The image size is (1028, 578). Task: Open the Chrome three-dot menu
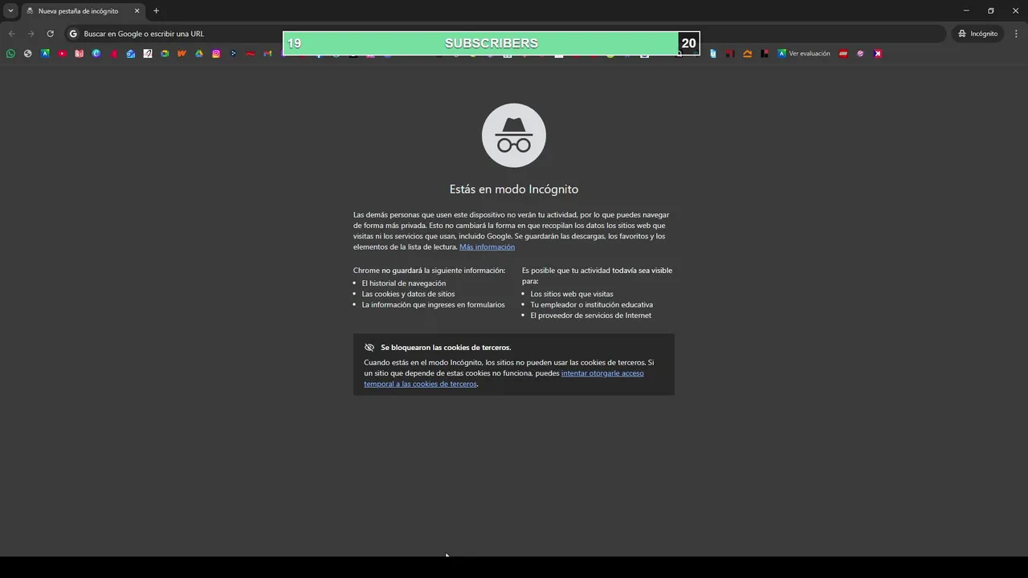click(x=1017, y=34)
